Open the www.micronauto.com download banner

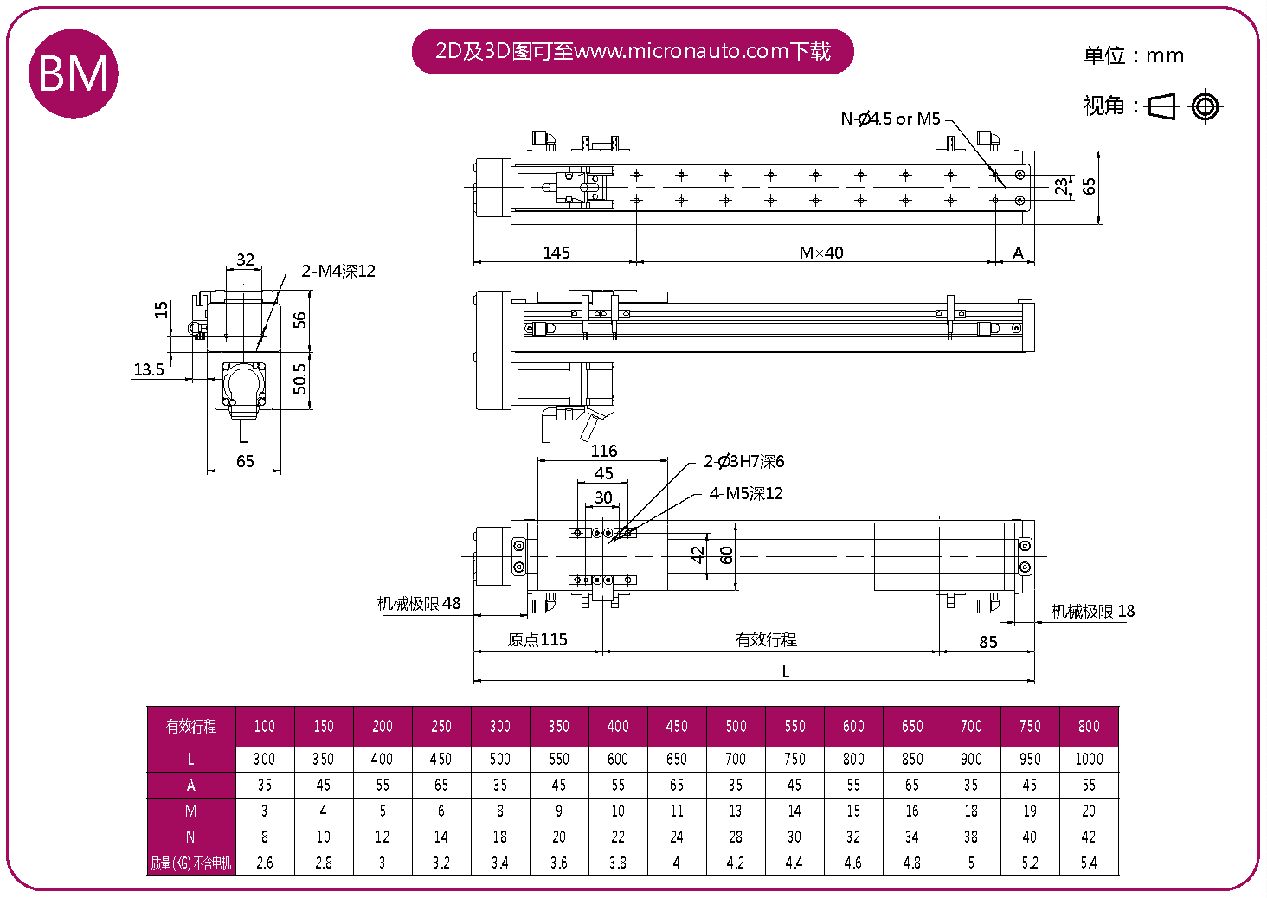[x=633, y=52]
